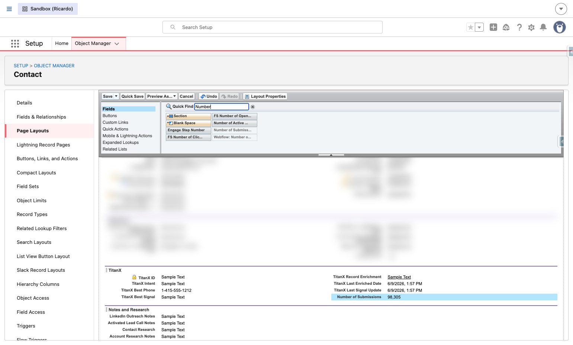Select the Number of Active field

point(235,123)
